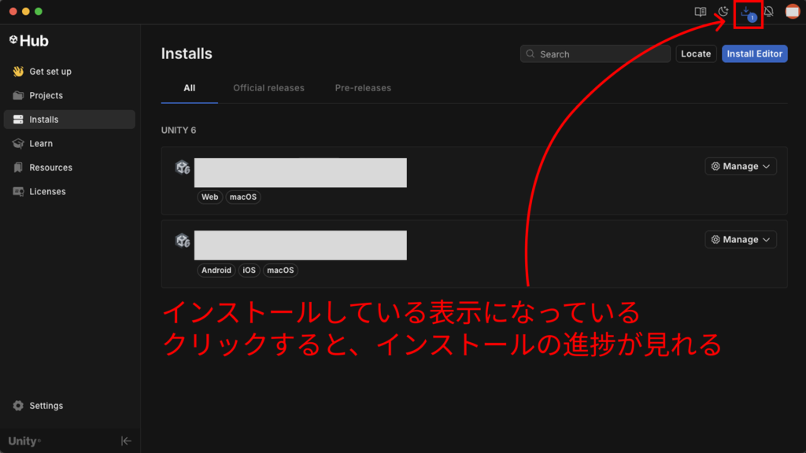Click the first Unity 6 editor icon
806x453 pixels.
coord(183,168)
